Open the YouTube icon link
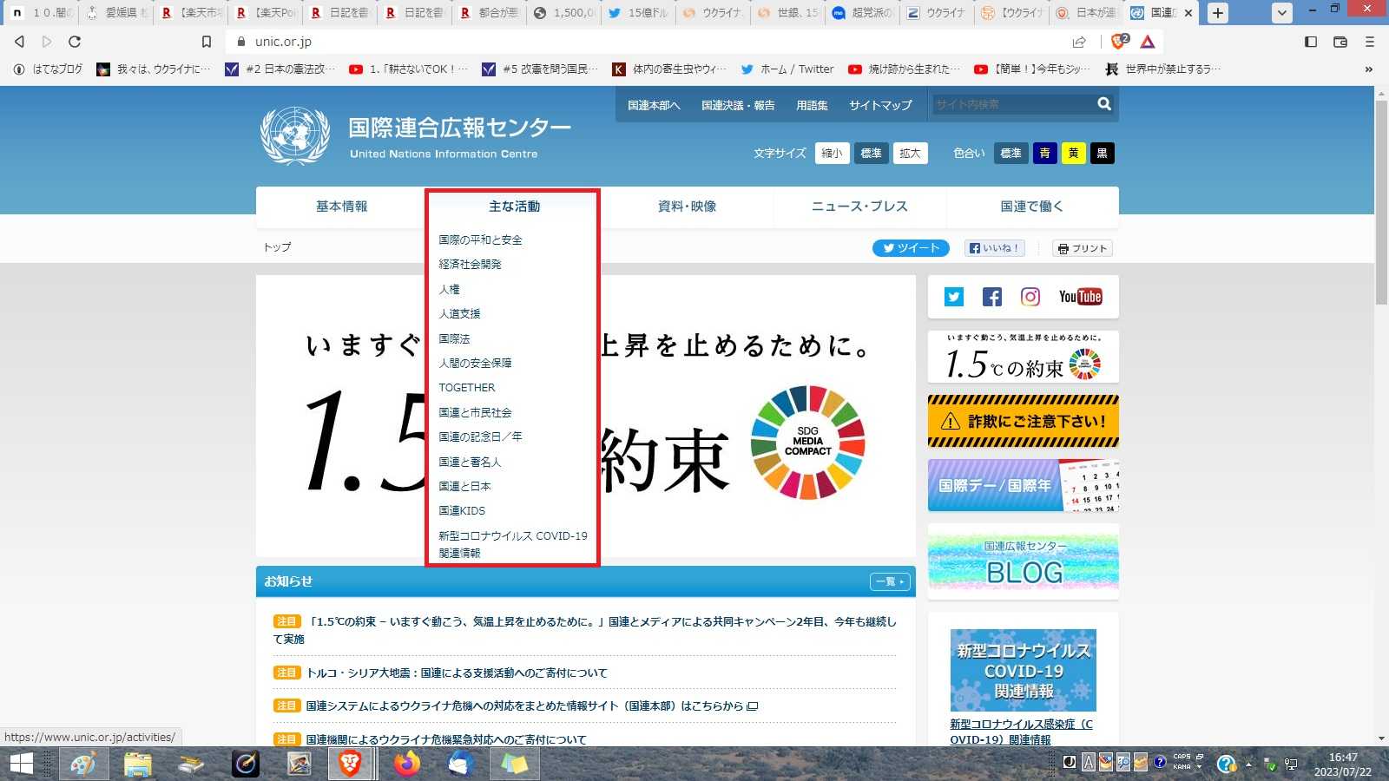1389x781 pixels. [x=1080, y=297]
